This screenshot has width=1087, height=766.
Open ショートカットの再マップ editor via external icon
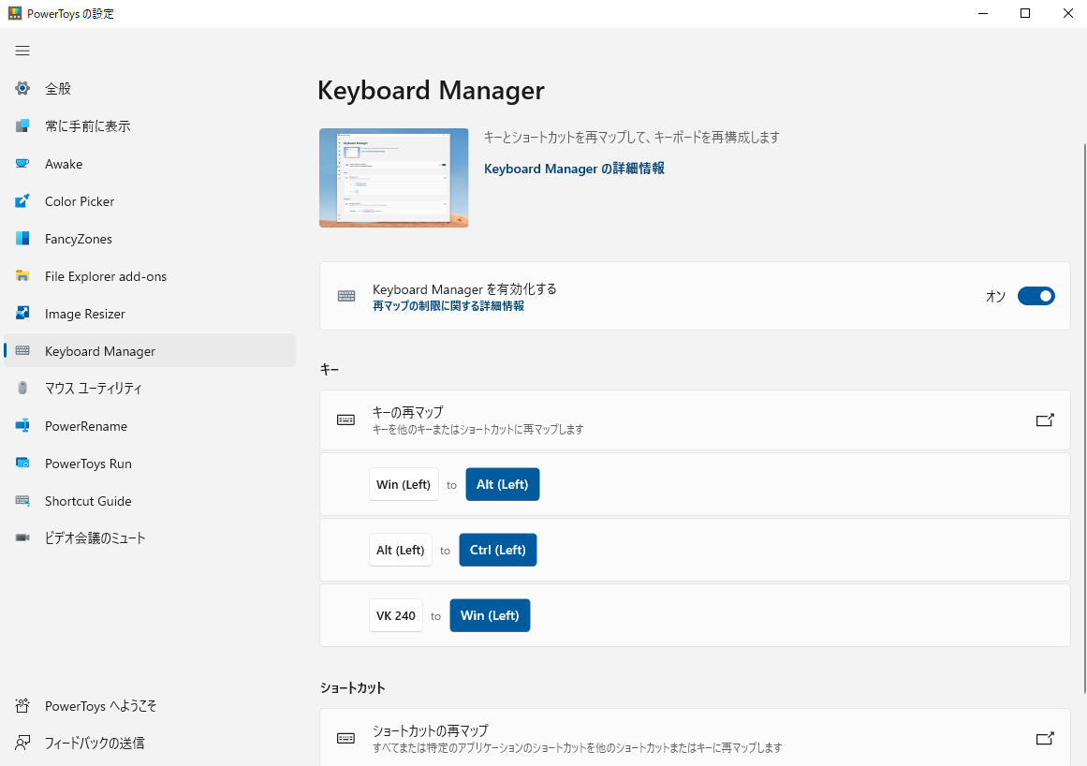click(1045, 738)
